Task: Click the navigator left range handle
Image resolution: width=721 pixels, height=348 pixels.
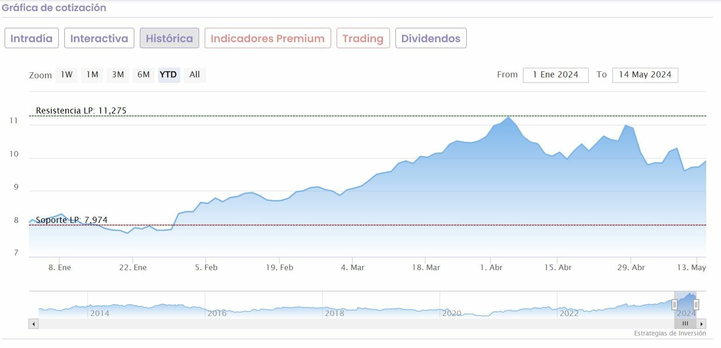Action: pyautogui.click(x=674, y=304)
